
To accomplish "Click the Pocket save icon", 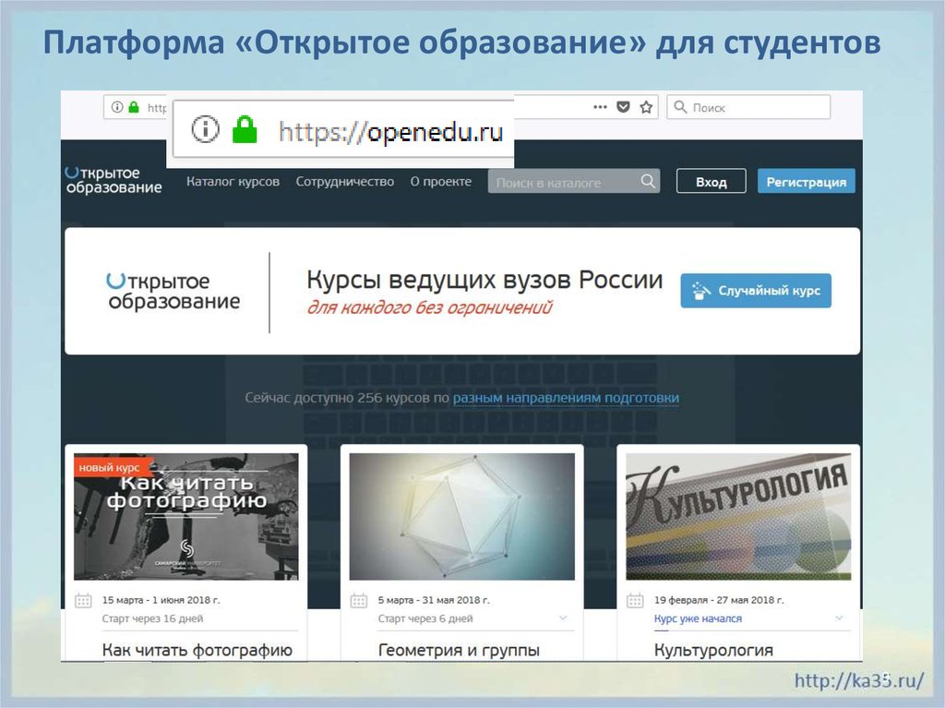I will pos(623,107).
